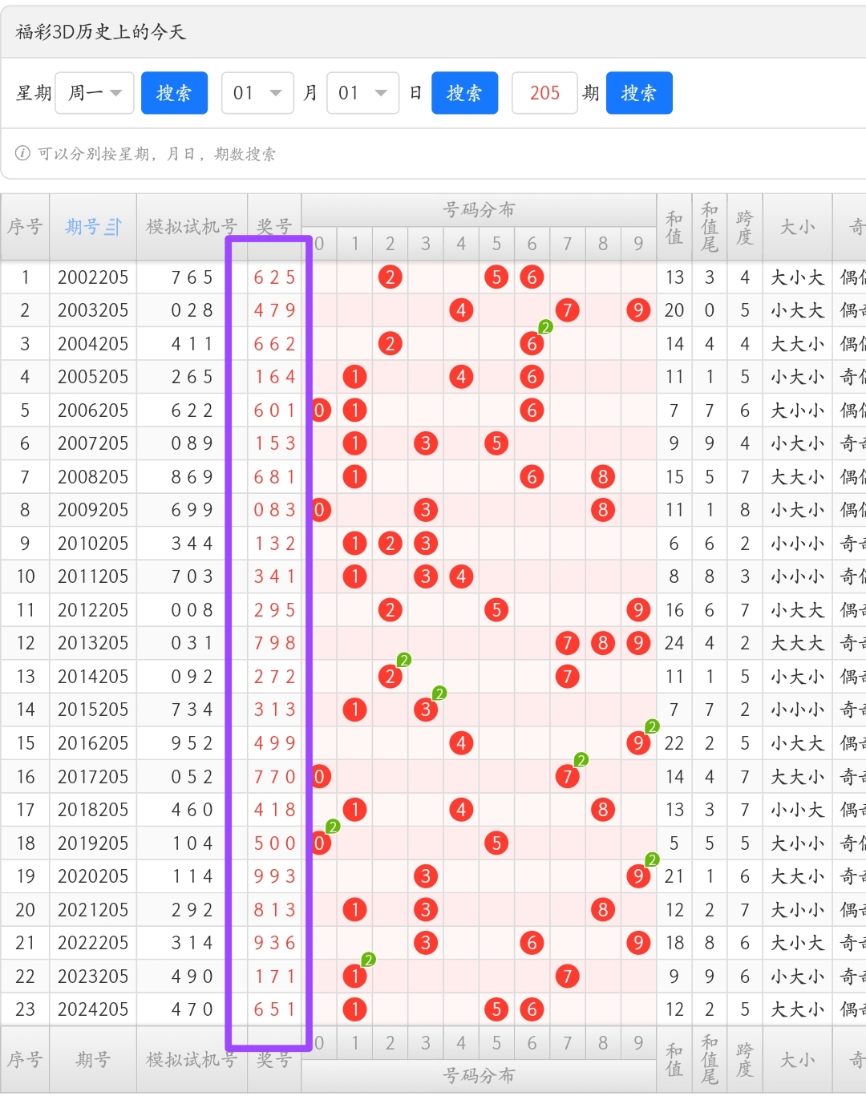Click winning number 798 in row 12
This screenshot has width=866, height=1096.
[274, 643]
